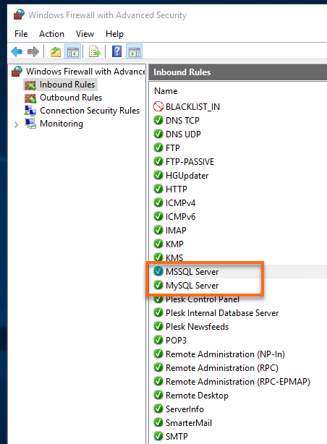Click the Monitoring tree icon
The width and height of the screenshot is (327, 444).
(30, 124)
